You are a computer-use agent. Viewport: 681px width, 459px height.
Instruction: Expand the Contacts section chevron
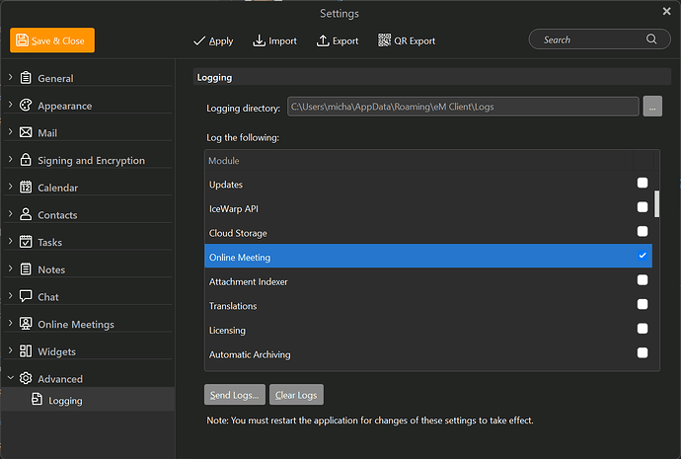pyautogui.click(x=11, y=213)
